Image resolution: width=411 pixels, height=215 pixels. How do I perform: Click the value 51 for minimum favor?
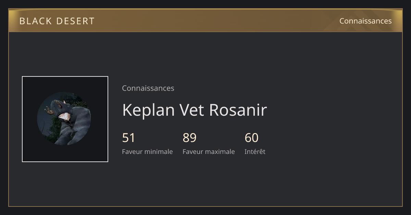(x=128, y=138)
